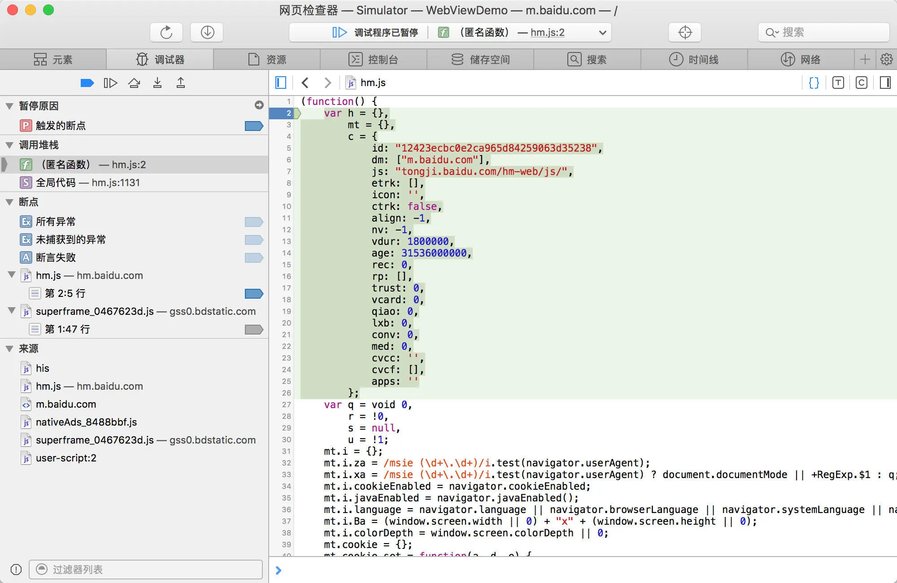This screenshot has height=583, width=897.
Task: Click the step into debugger icon
Action: click(x=157, y=83)
